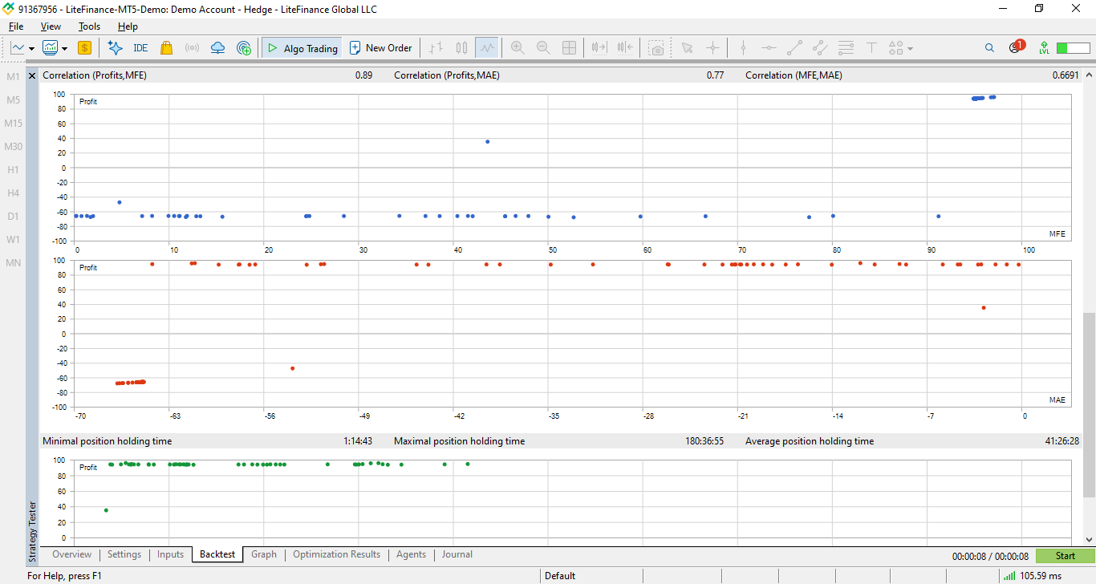Select the crosshair tool
The image size is (1096, 584).
712,48
